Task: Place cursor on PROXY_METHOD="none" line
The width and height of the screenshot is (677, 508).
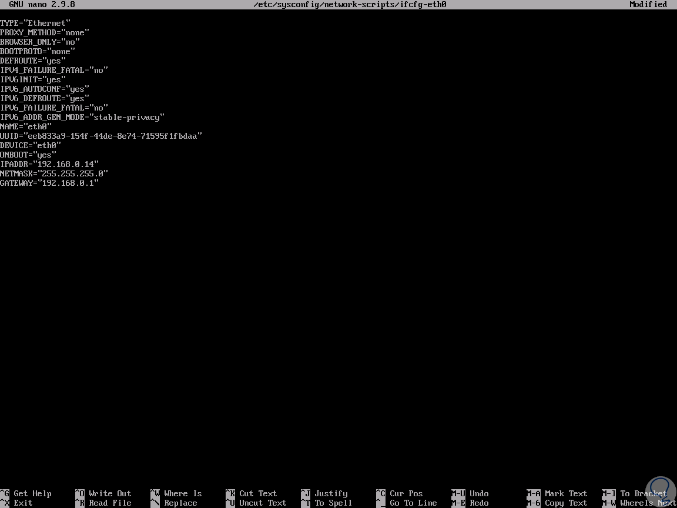Action: (45, 32)
